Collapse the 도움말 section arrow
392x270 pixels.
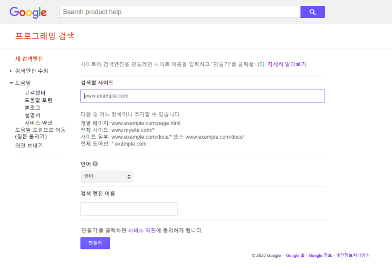click(x=11, y=83)
